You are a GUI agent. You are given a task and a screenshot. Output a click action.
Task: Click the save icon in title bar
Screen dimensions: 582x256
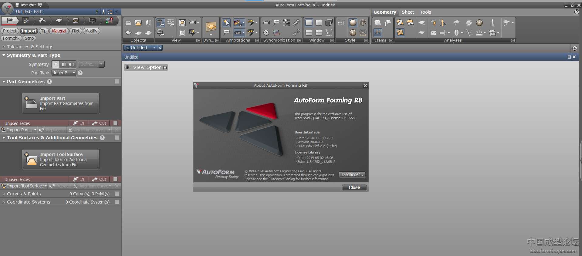click(x=17, y=5)
